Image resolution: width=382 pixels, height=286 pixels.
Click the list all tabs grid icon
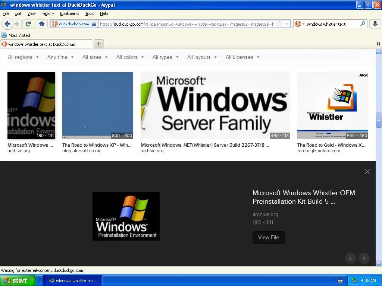tap(378, 44)
